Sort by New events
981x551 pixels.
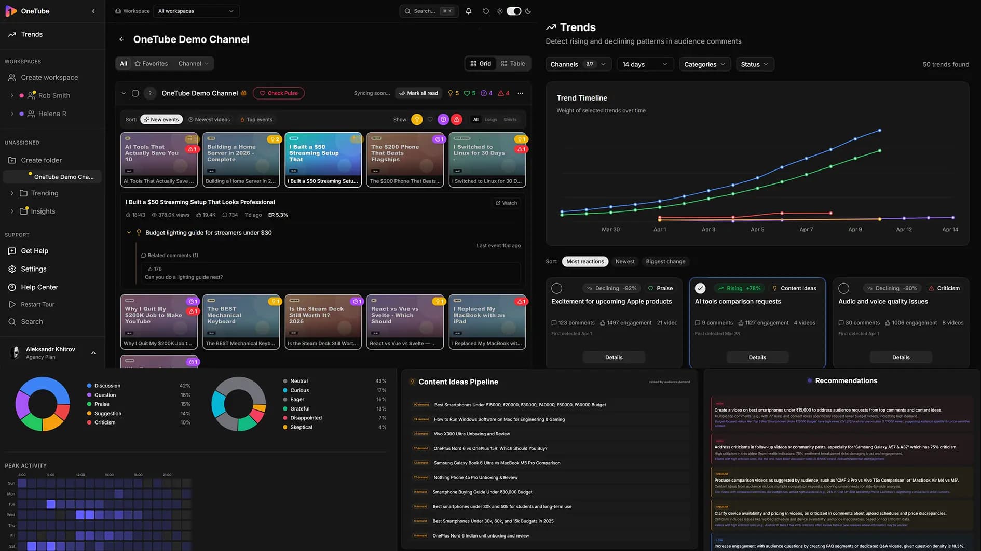(161, 120)
